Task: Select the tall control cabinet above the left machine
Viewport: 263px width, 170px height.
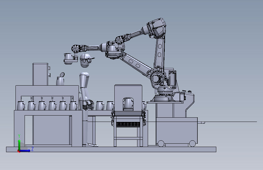Action: click(x=40, y=74)
